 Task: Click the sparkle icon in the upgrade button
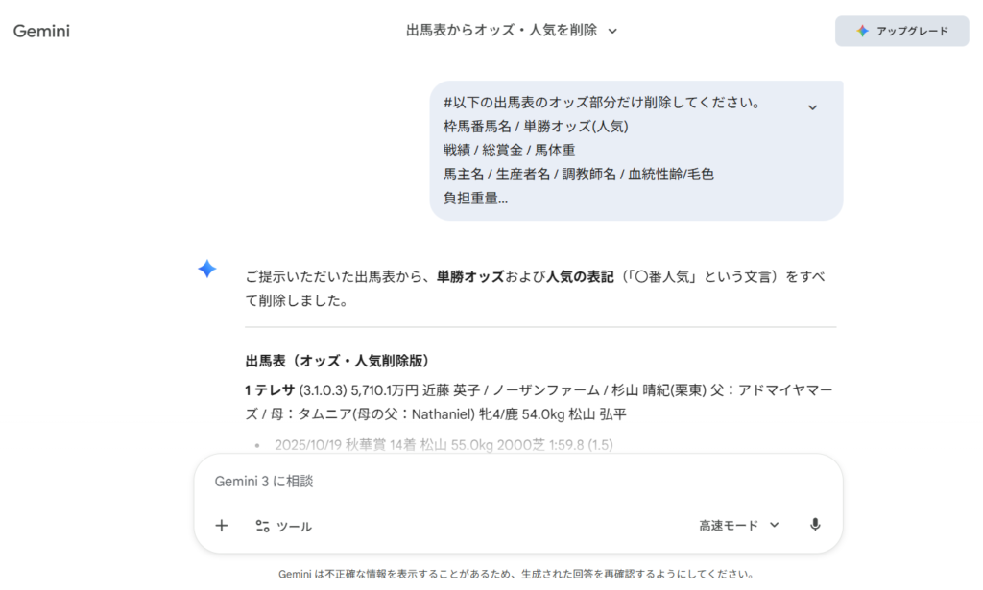click(863, 31)
